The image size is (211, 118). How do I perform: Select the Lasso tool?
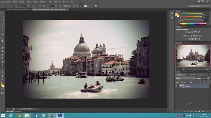[x=2, y=20]
